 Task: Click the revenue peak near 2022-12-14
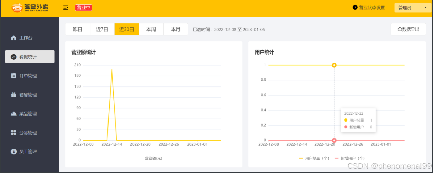pyautogui.click(x=112, y=69)
